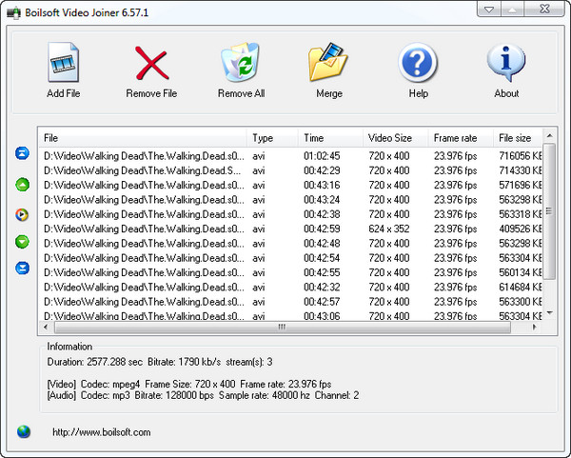Click the vertical scrollbar thumb
Viewport: 571px width, 458px height.
click(549, 211)
